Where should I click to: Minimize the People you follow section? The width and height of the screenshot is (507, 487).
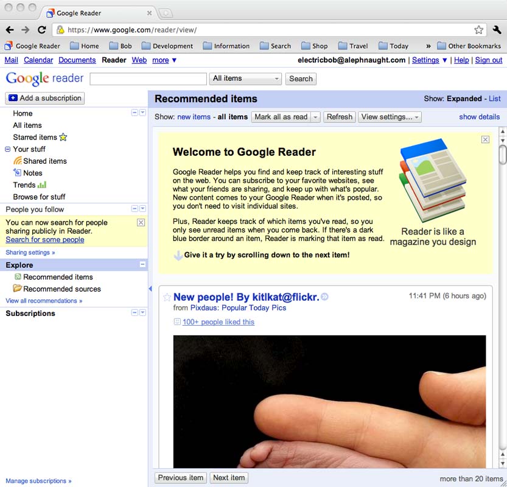(135, 209)
